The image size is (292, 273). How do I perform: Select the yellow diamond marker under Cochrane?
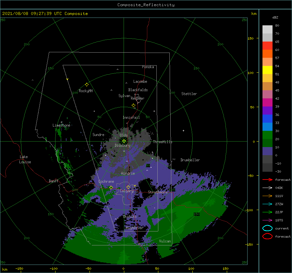point(111,188)
